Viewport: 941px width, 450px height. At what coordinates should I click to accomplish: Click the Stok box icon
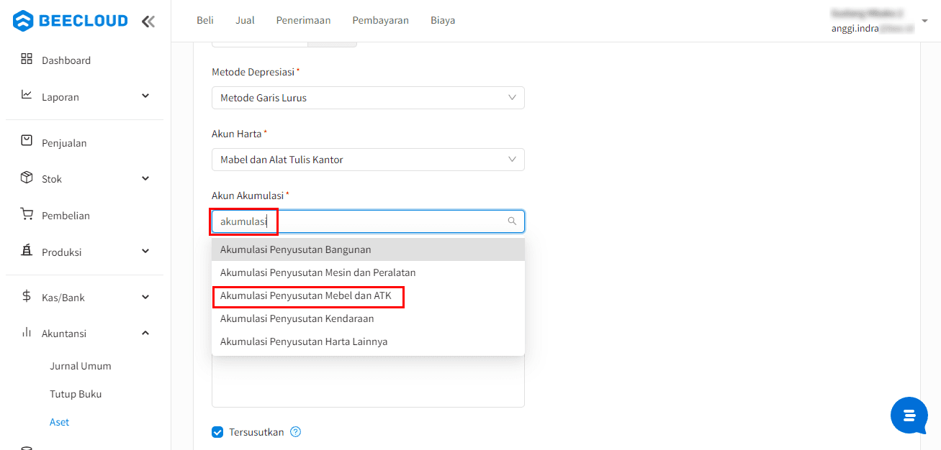pos(27,178)
